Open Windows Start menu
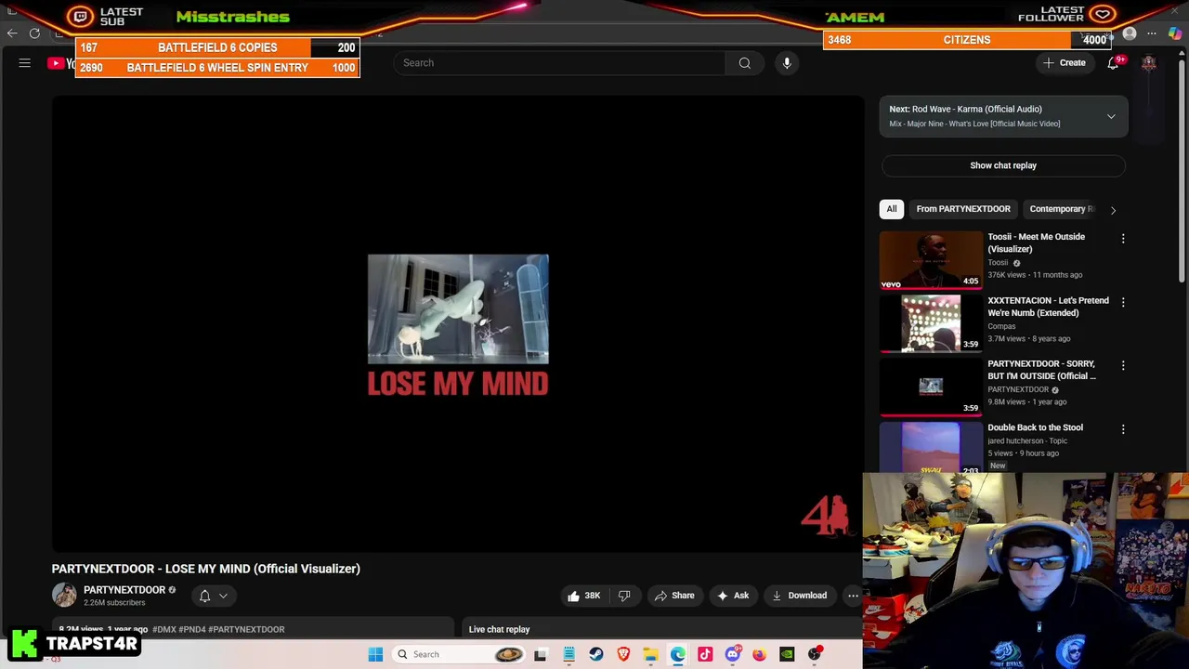Image resolution: width=1189 pixels, height=669 pixels. click(375, 654)
